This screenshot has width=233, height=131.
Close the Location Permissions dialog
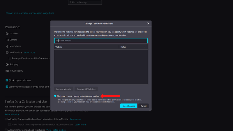tap(148, 24)
